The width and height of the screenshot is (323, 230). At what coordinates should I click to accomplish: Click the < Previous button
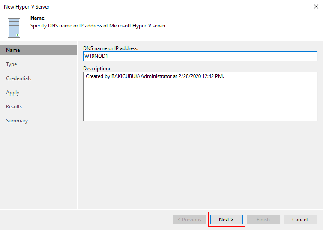coord(189,219)
